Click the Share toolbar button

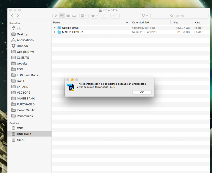click(105, 16)
